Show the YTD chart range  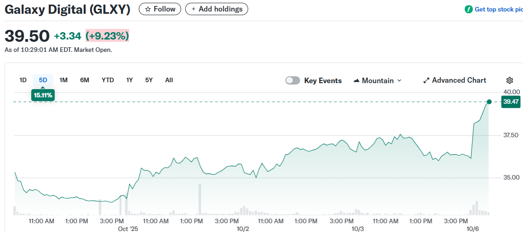pos(108,80)
